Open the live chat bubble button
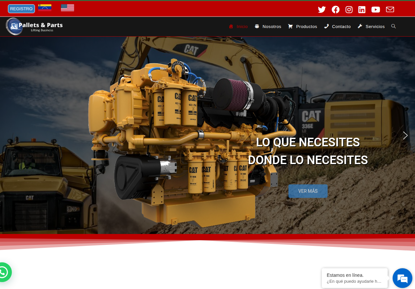415x289 pixels. point(402,278)
